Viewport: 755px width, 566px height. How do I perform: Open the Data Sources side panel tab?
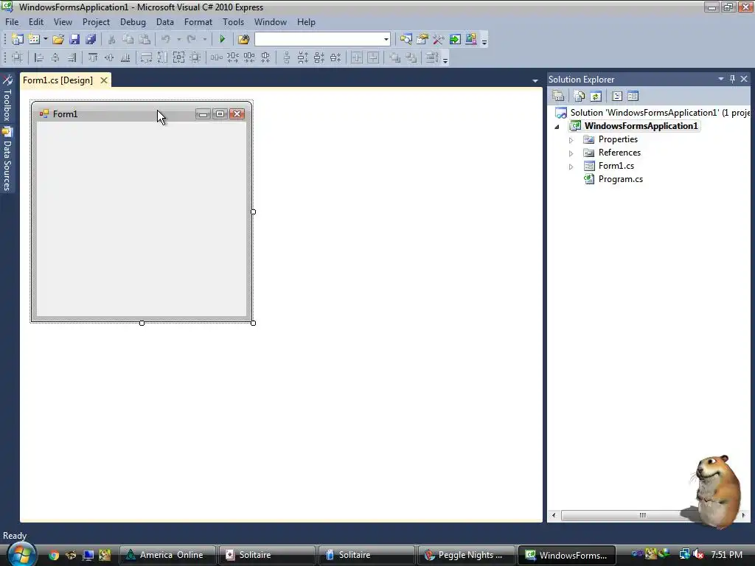(x=7, y=159)
